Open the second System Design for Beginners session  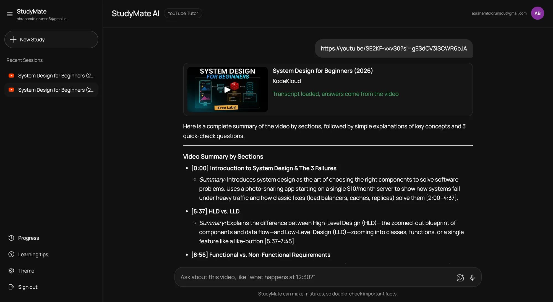point(51,90)
